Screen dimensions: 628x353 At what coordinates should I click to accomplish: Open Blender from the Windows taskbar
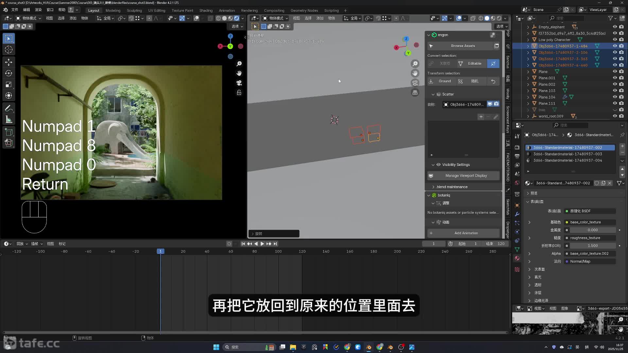pyautogui.click(x=369, y=347)
